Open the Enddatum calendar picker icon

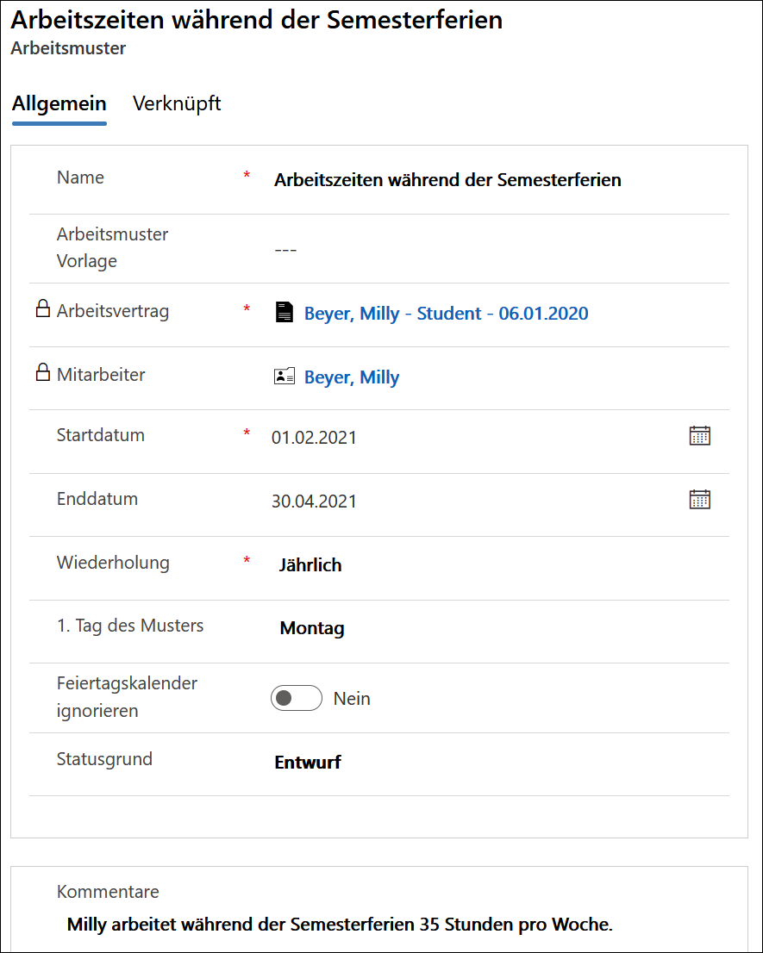click(x=700, y=499)
